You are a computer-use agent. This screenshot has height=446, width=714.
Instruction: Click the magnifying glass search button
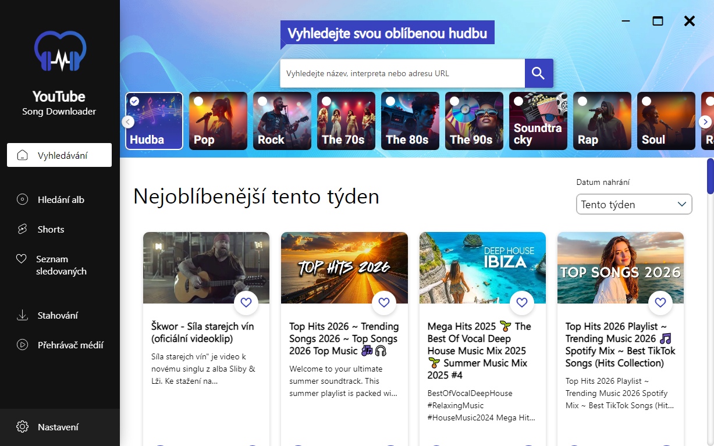pos(538,73)
